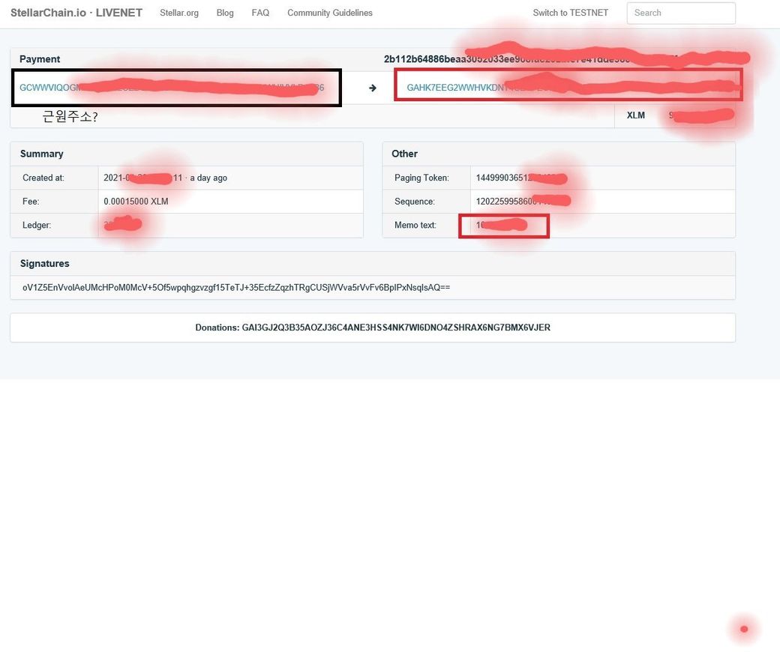
Task: Click the Created at timestamp value
Action: tap(165, 178)
